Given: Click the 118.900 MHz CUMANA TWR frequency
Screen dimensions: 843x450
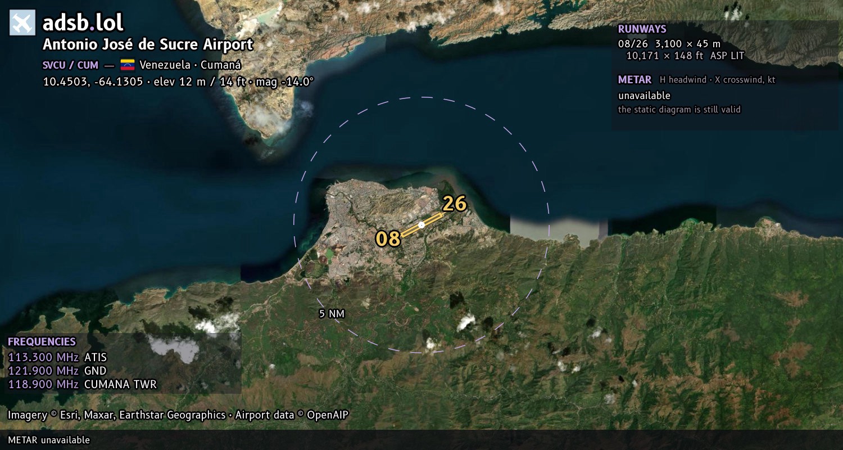Looking at the screenshot, I should tap(82, 384).
